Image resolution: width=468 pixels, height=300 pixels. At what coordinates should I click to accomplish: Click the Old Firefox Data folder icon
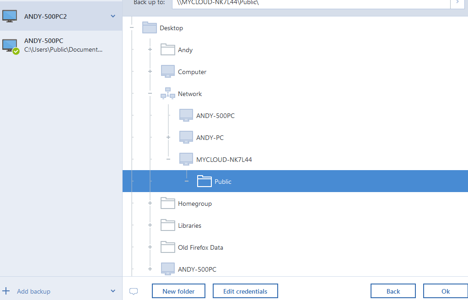168,247
